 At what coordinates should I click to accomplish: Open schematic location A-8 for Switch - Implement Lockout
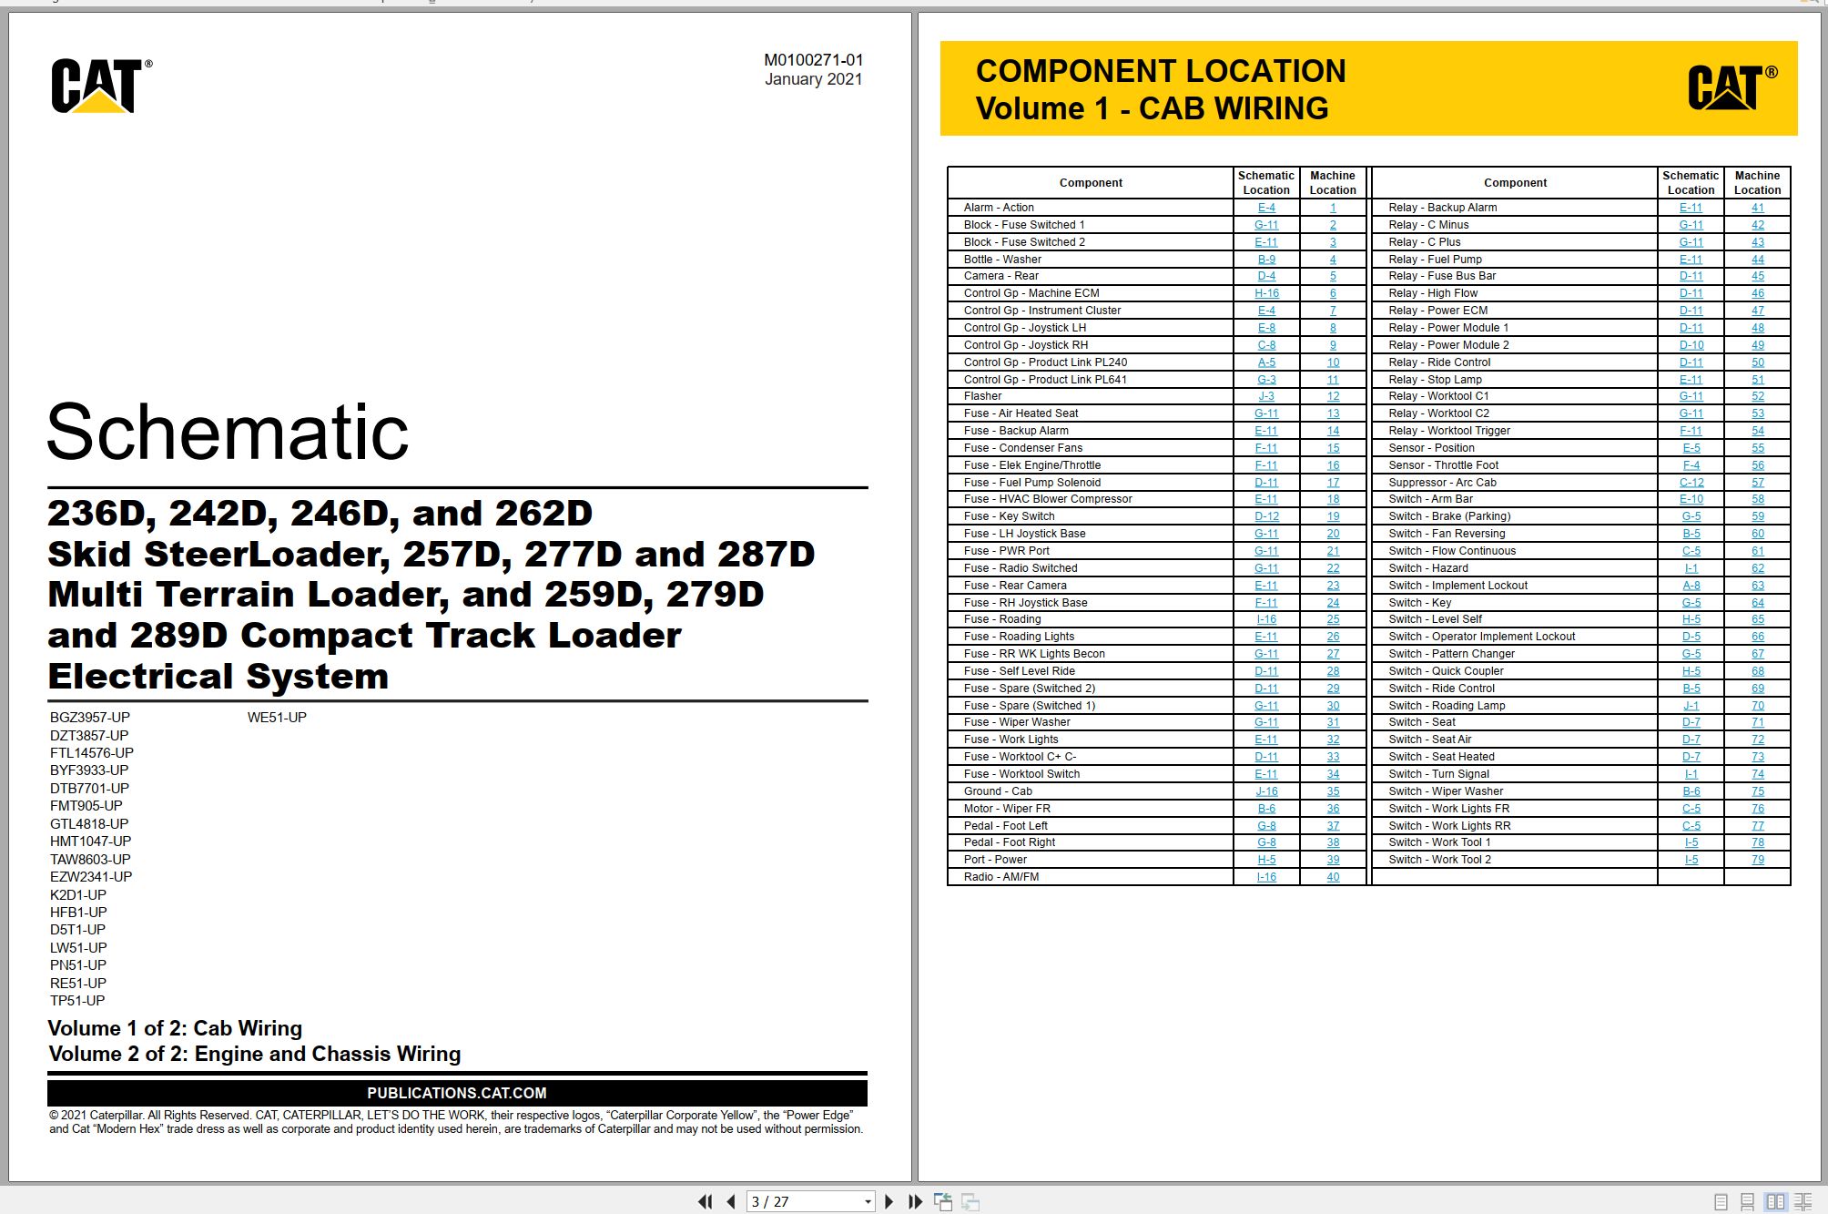click(x=1691, y=586)
